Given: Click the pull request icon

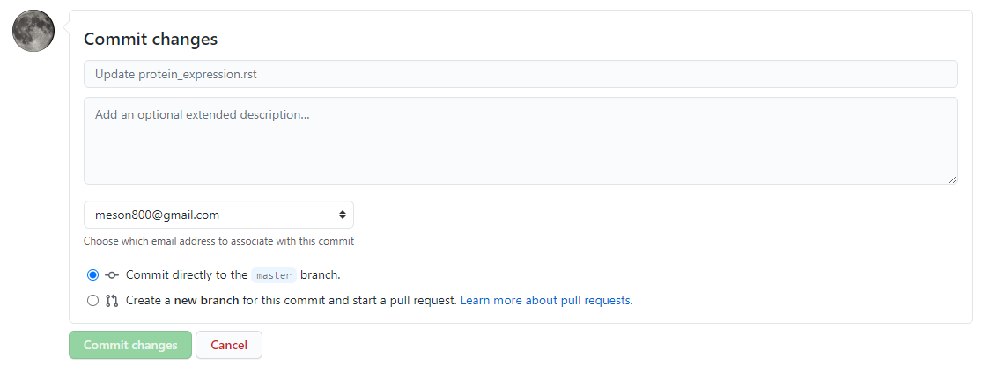Looking at the screenshot, I should click(112, 301).
